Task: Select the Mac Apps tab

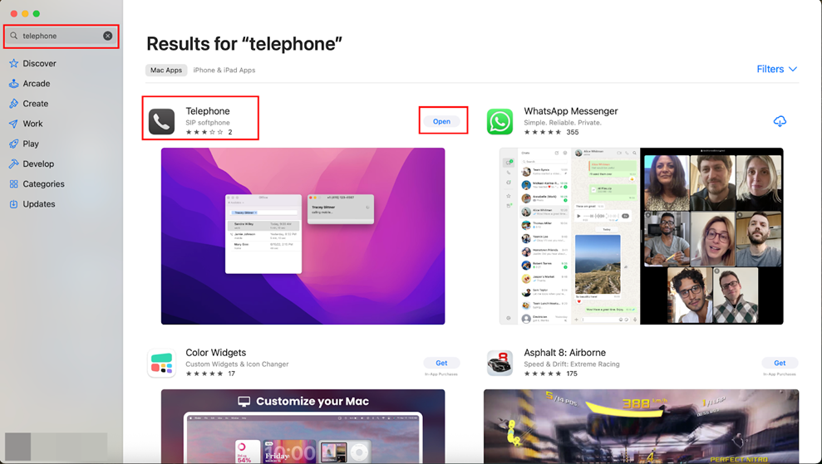Action: [x=166, y=71]
